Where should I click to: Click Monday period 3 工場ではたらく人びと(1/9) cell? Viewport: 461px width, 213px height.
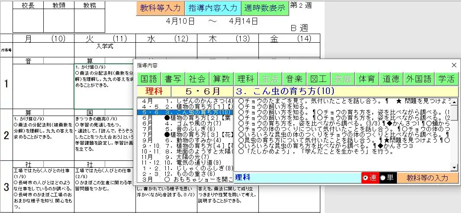[44, 190]
